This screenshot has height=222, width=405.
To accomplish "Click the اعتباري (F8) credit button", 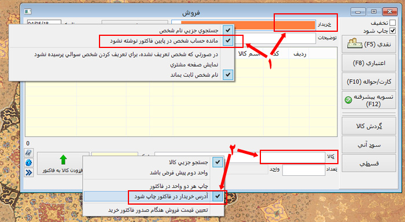I will 369,63.
